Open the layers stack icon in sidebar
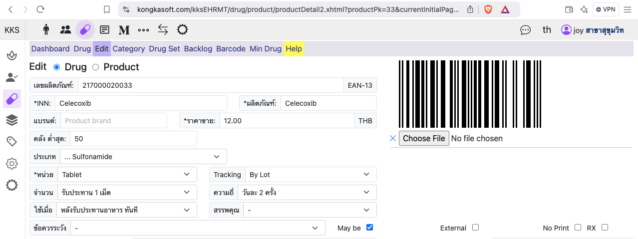638x239 pixels. [x=12, y=120]
